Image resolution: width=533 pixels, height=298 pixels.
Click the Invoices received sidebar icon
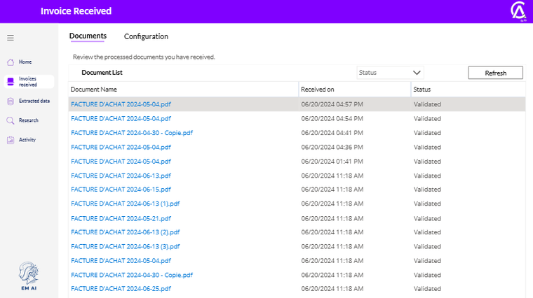pyautogui.click(x=11, y=82)
